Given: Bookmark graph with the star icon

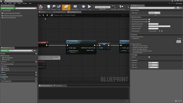Looking at the screenshot, I should (x=40, y=15).
